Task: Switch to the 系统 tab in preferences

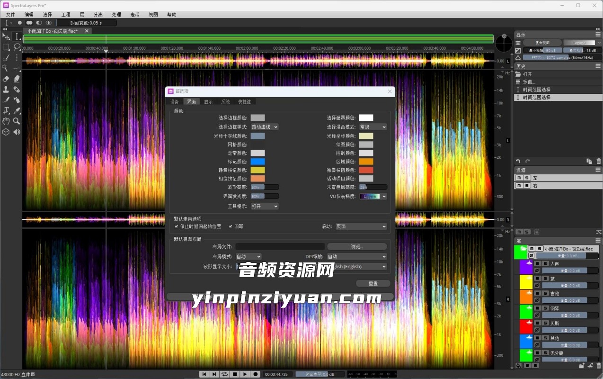Action: coord(225,101)
